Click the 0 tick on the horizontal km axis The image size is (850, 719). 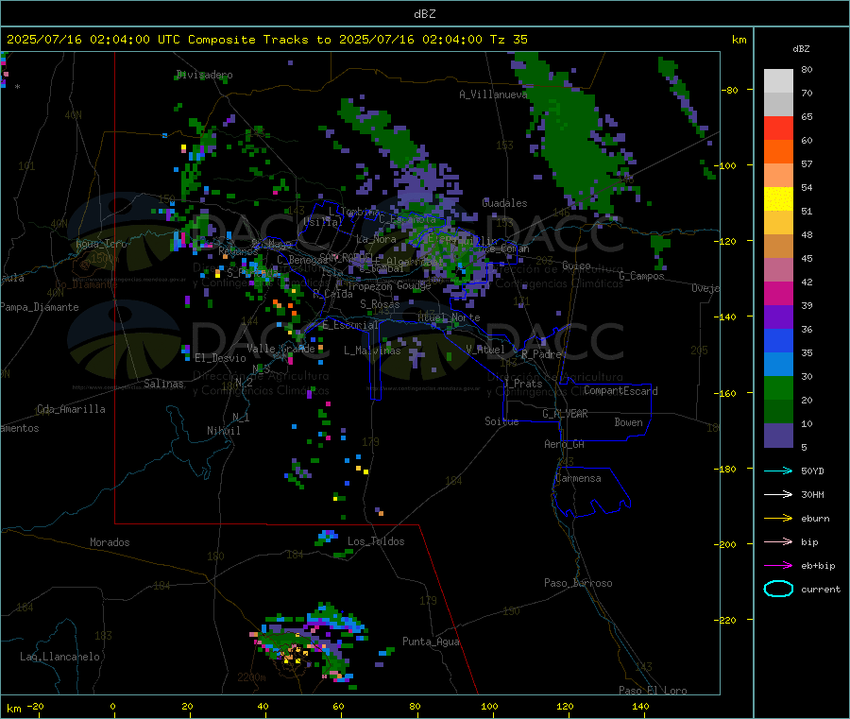pyautogui.click(x=112, y=707)
